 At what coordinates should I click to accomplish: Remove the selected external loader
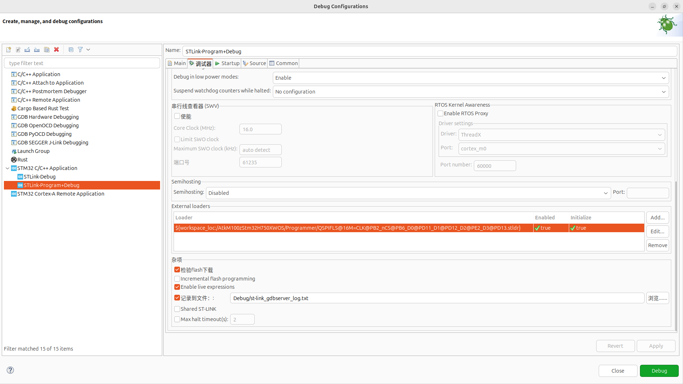(x=657, y=245)
